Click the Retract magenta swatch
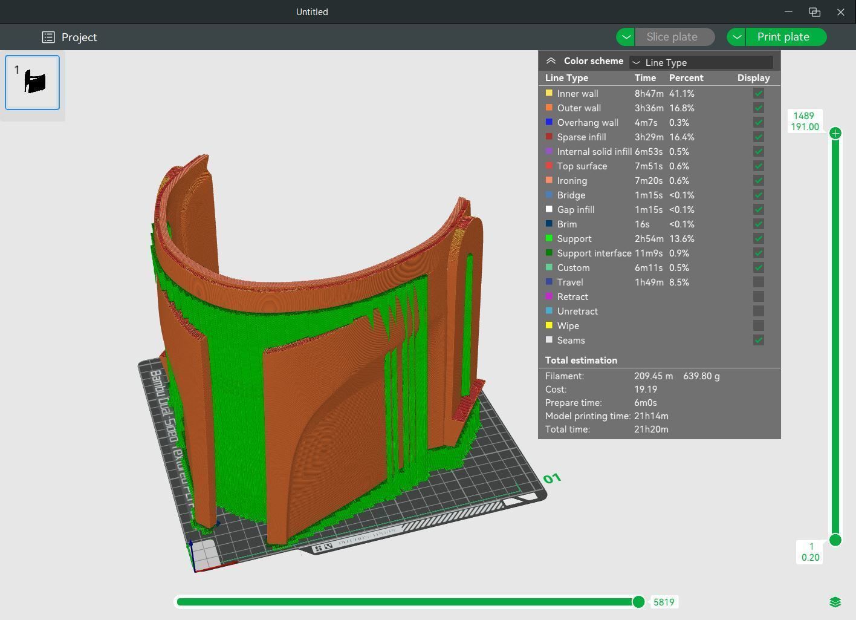This screenshot has height=620, width=856. pos(549,296)
